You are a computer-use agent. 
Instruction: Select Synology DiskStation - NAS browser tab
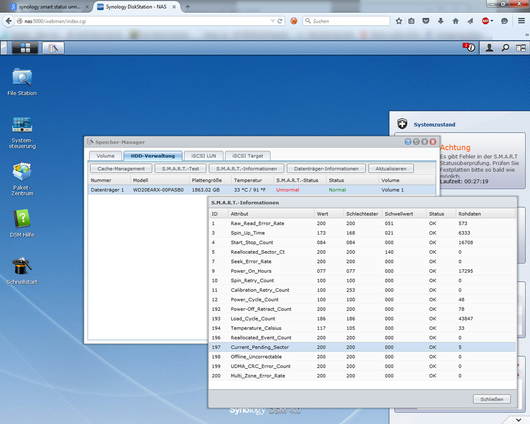136,7
